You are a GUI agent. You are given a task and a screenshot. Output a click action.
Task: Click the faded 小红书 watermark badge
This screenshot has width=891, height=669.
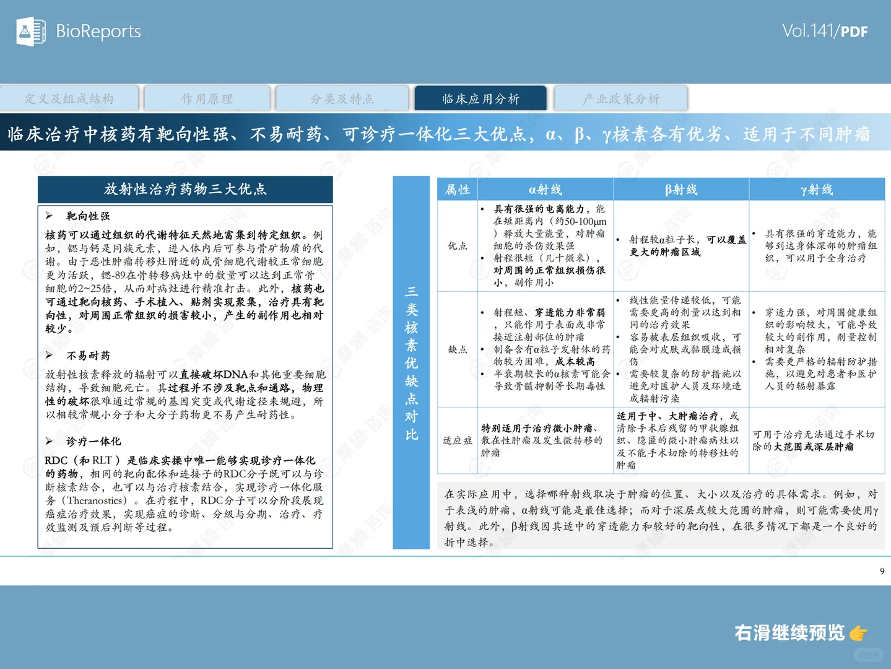[x=869, y=655]
